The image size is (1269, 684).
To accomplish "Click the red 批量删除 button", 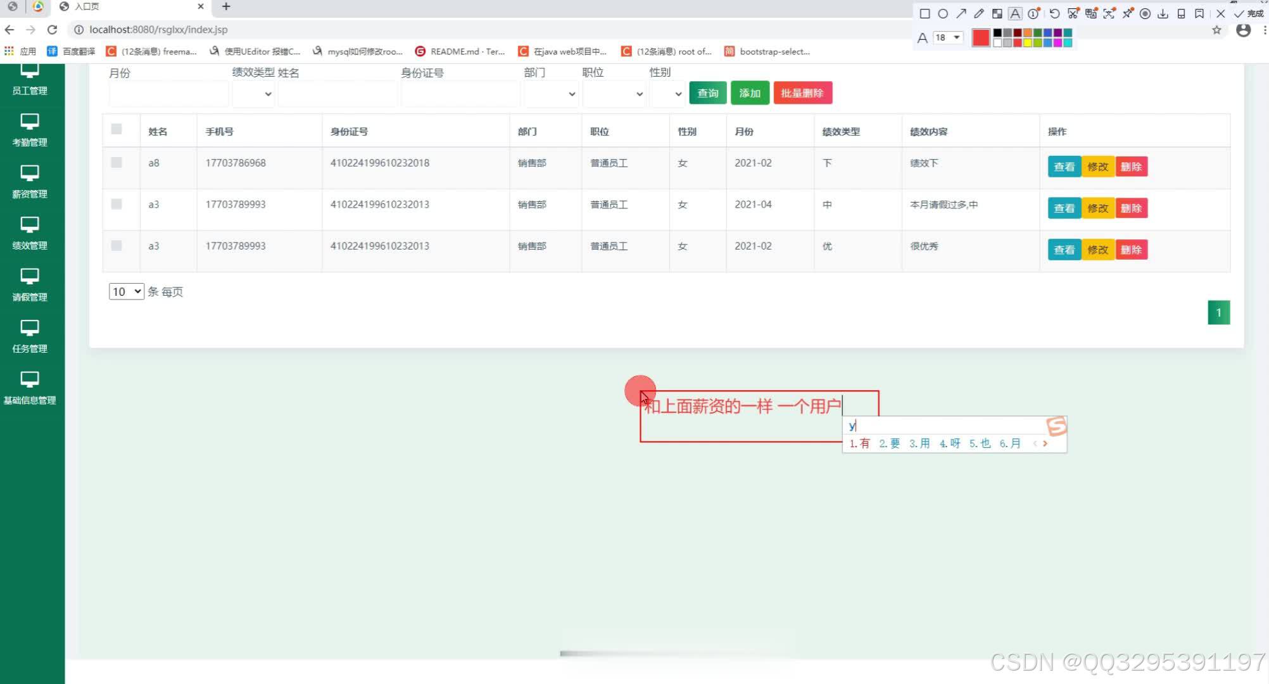I will [x=802, y=93].
